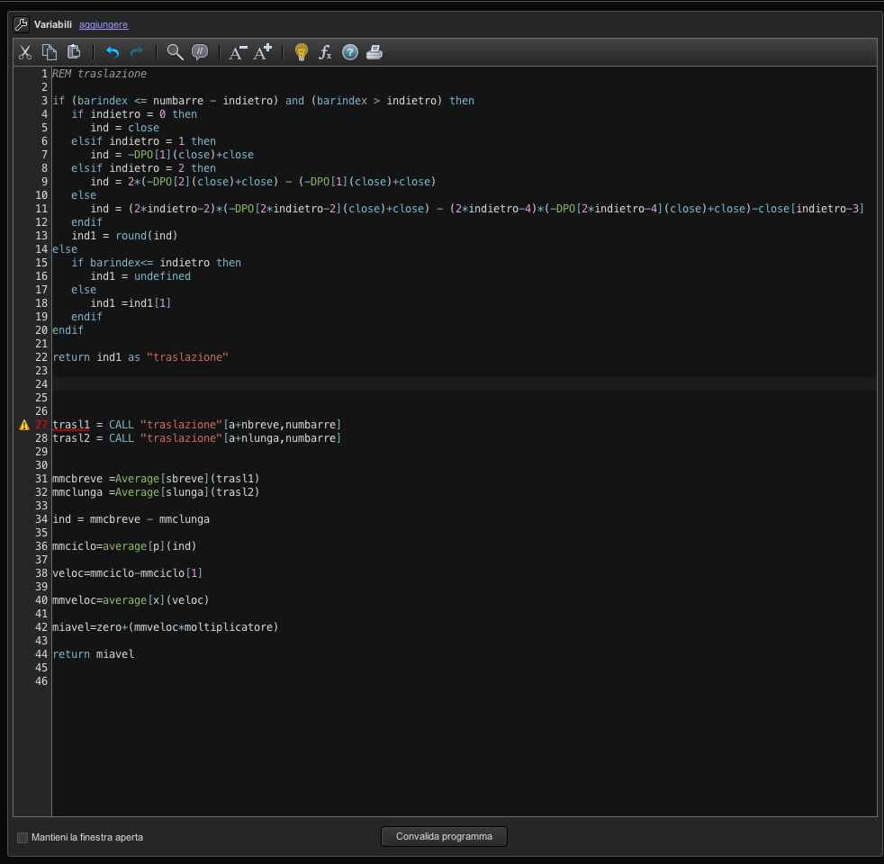Image resolution: width=884 pixels, height=864 pixels.
Task: Enable Mantieni la finestra aperta checkbox
Action: [x=23, y=838]
